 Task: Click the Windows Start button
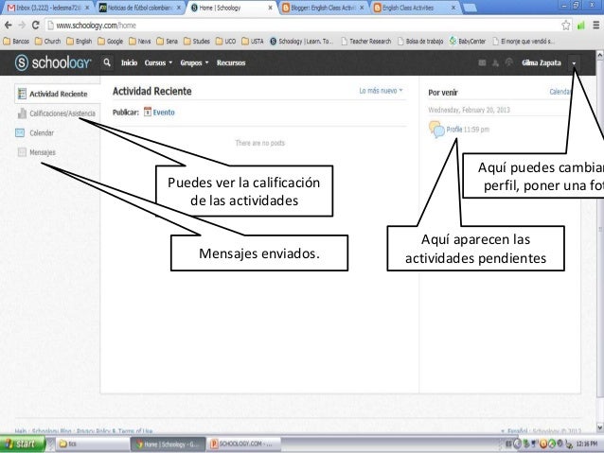[x=22, y=444]
